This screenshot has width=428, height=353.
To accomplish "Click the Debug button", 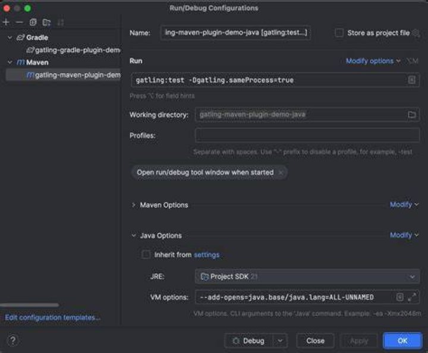I will (248, 341).
